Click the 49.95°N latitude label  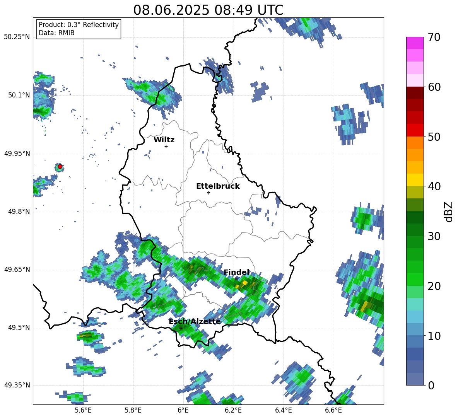pos(17,154)
